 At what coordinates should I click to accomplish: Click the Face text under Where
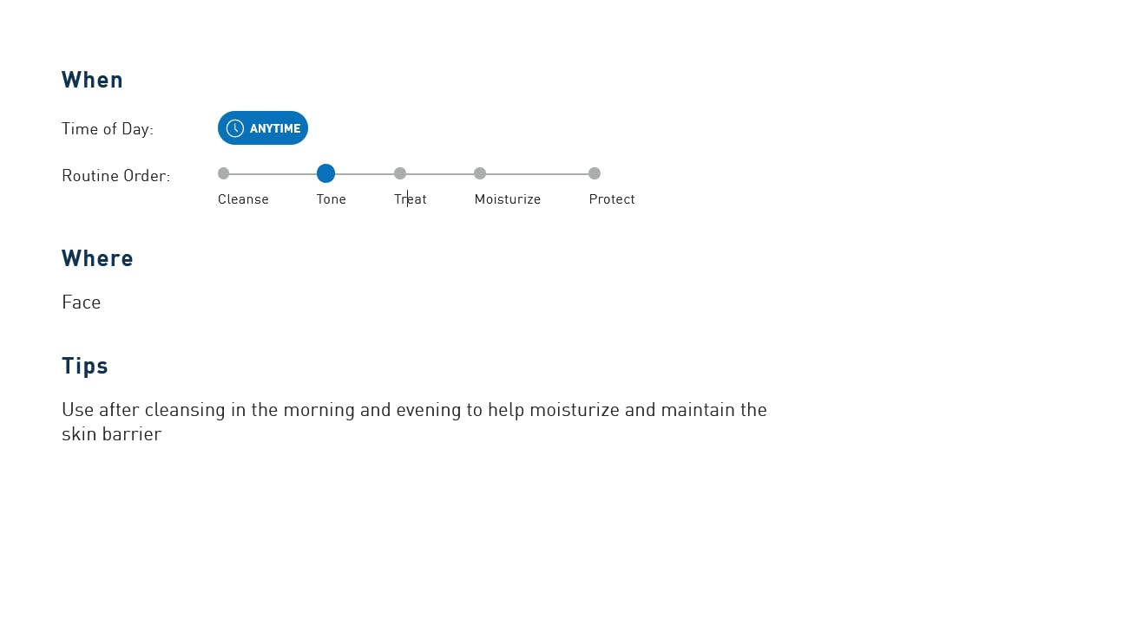click(82, 302)
